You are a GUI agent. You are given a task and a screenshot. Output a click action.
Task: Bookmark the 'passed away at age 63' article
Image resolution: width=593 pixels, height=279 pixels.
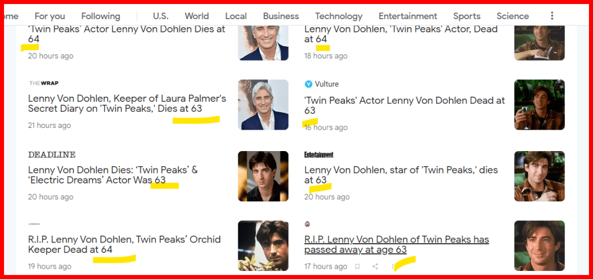(357, 266)
